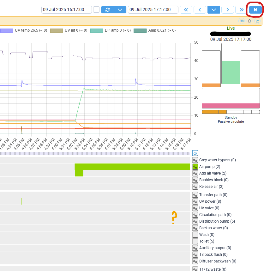Click the refresh icon button
264x271 pixels.
[107, 10]
